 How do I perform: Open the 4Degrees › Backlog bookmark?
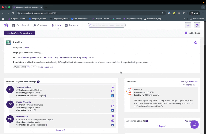133,19
